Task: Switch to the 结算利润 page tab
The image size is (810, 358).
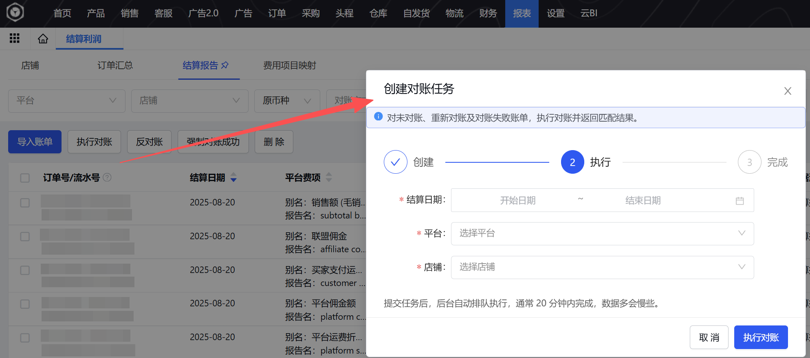Action: (x=84, y=39)
